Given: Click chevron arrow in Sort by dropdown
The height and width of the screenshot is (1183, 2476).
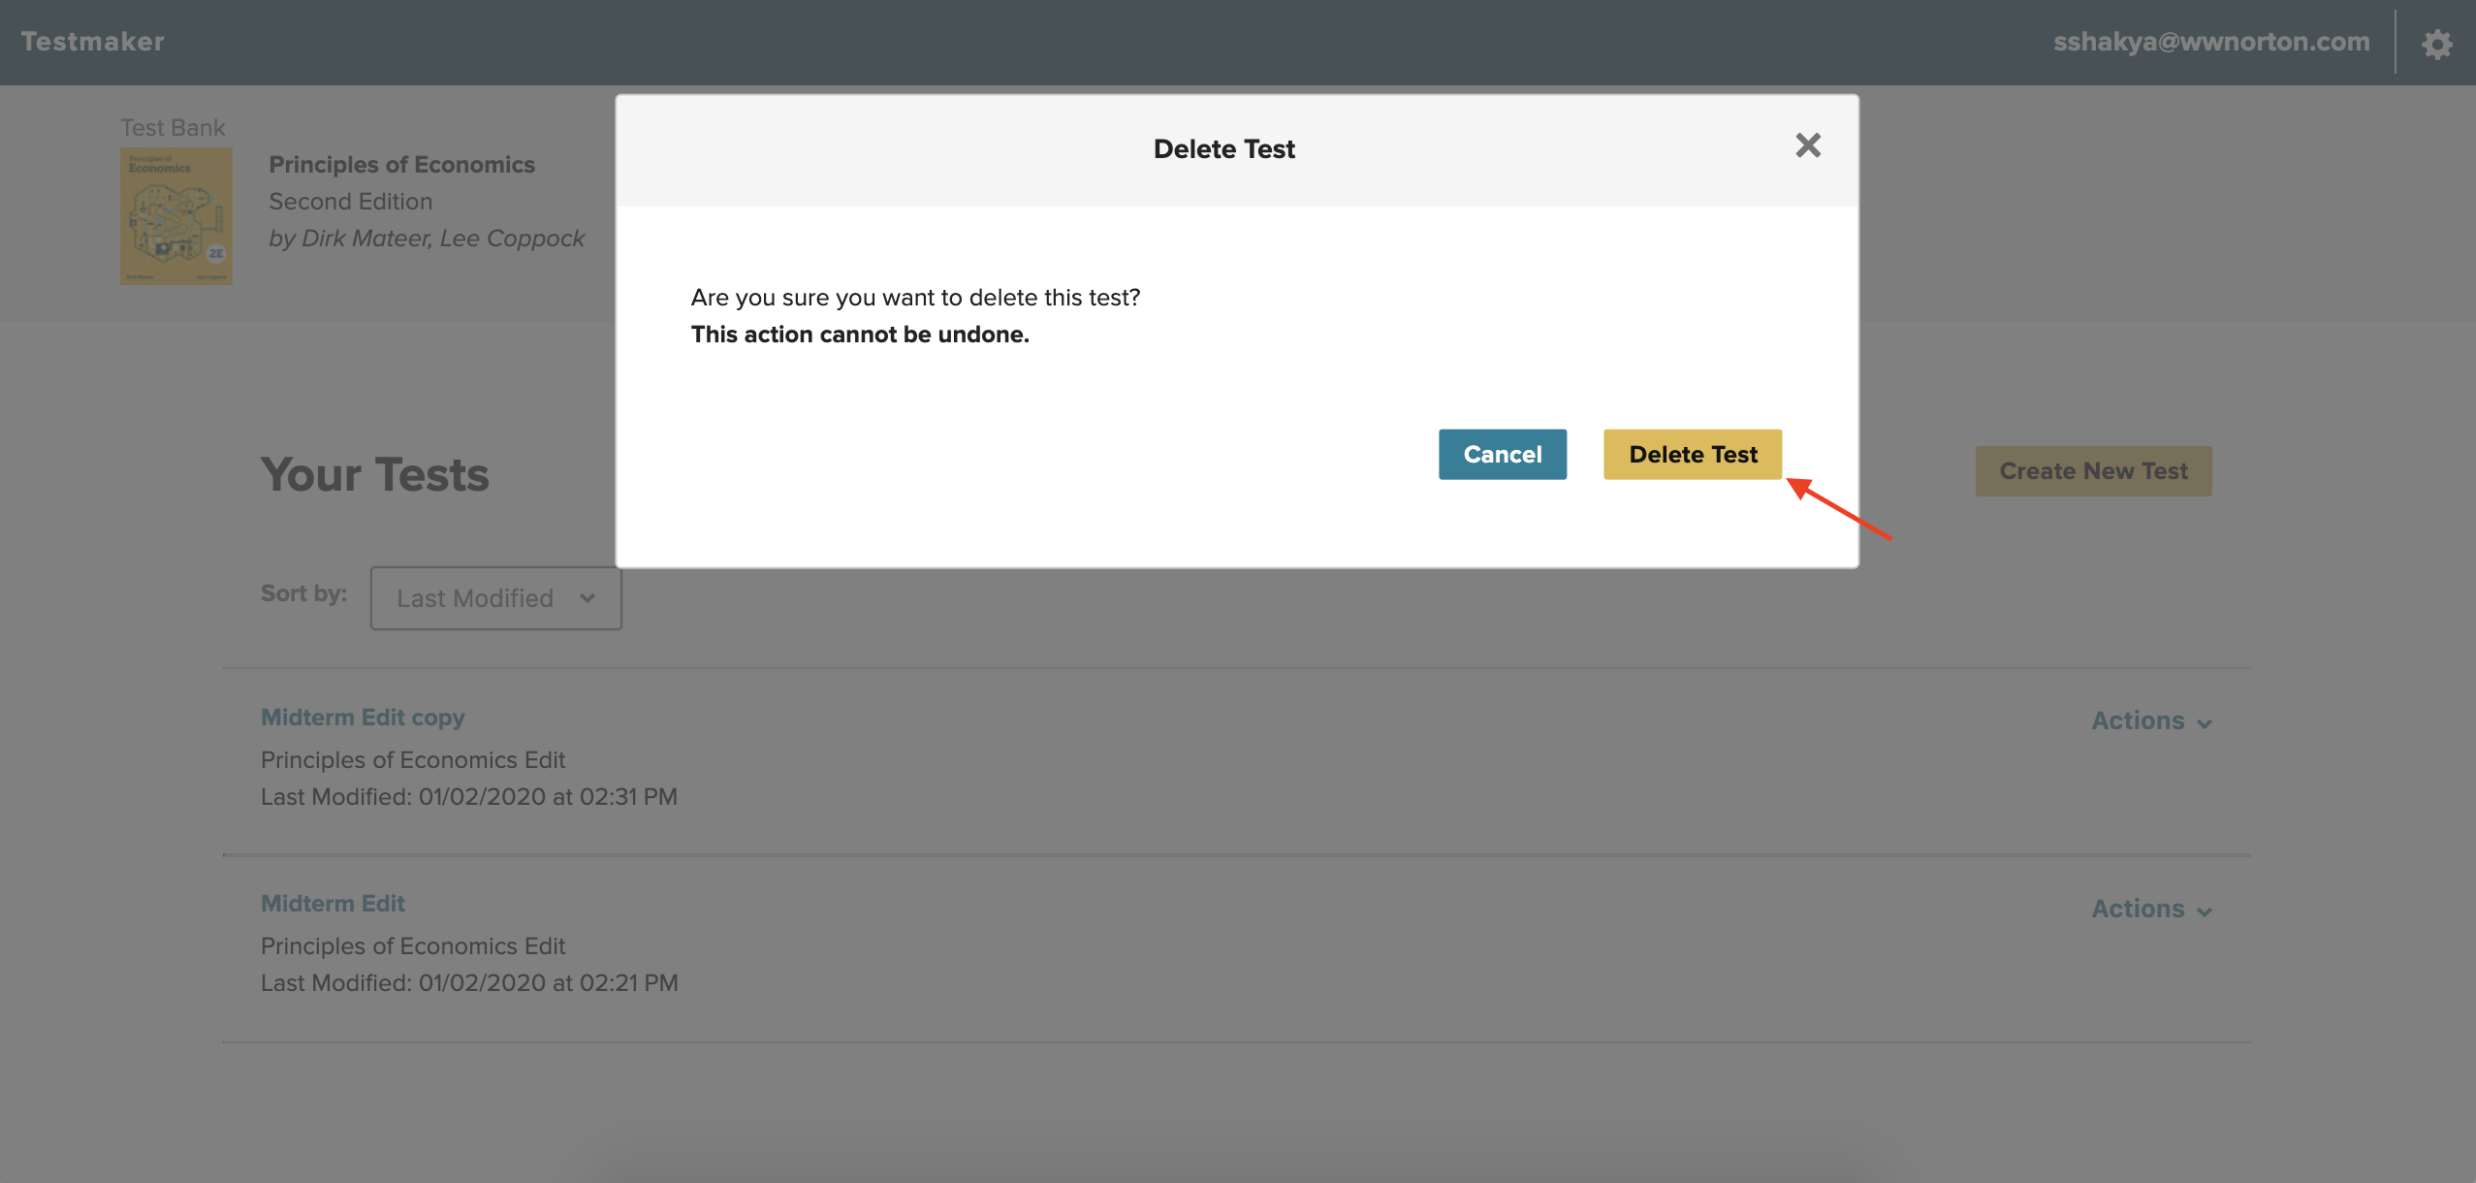Looking at the screenshot, I should pyautogui.click(x=587, y=598).
